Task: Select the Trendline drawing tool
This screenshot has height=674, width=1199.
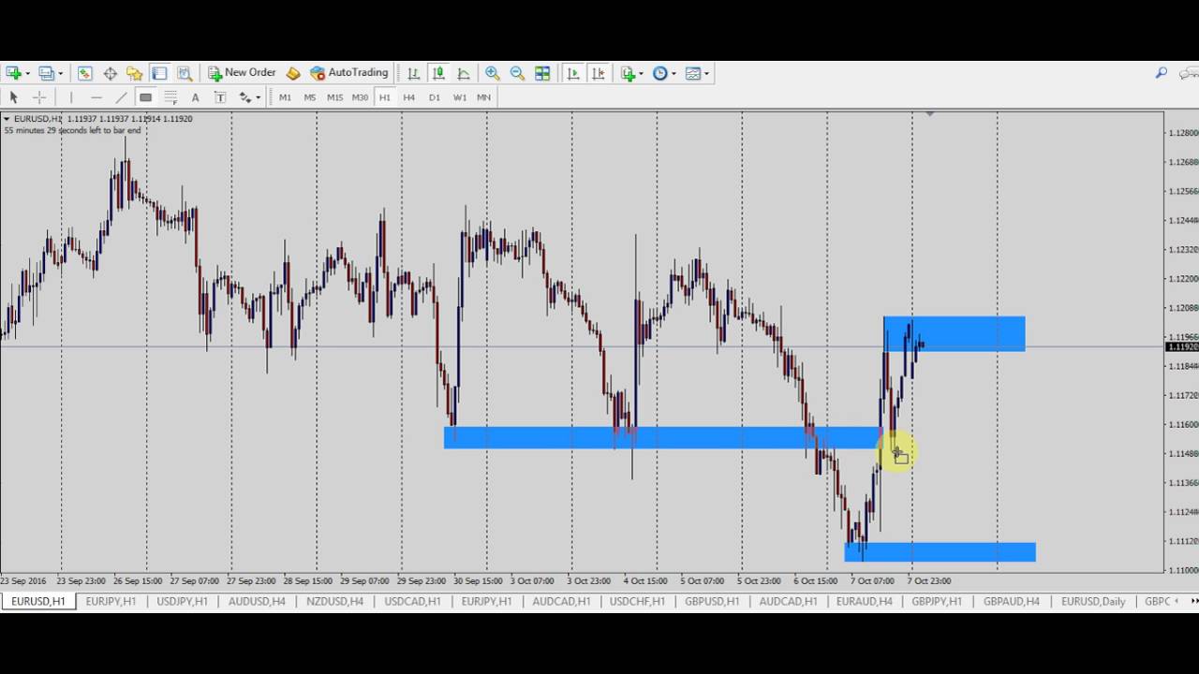Action: [121, 97]
